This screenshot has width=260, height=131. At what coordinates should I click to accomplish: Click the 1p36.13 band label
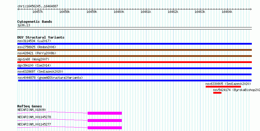tap(24, 25)
